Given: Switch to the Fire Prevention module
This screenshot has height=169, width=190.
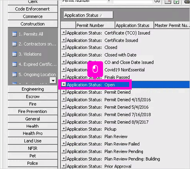Looking at the screenshot, I should [x=33, y=112].
